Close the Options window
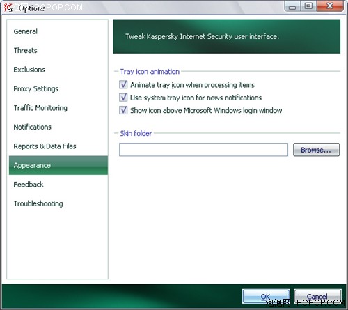348x310 pixels. [330, 6]
